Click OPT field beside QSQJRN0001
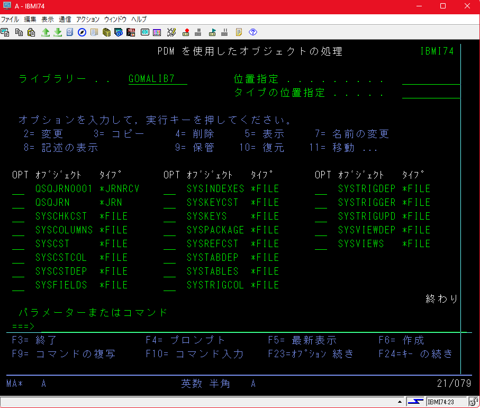The image size is (480, 408). [x=18, y=189]
